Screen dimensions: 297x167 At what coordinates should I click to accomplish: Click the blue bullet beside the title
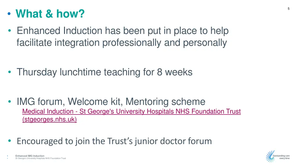[x=9, y=14]
